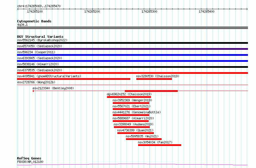Click the red bar under nsv3952369
This screenshot has height=168, width=256.
[x=131, y=103]
